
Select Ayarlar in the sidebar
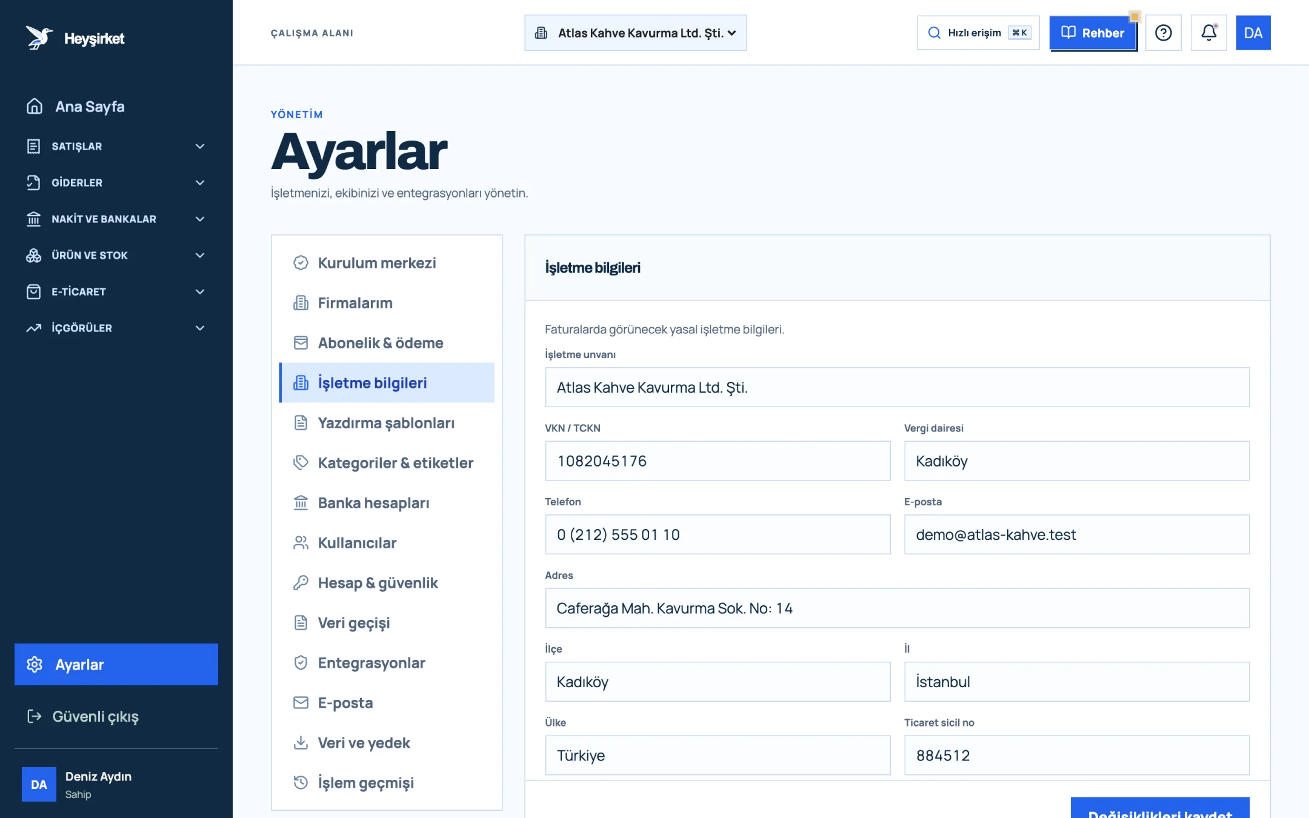tap(116, 664)
